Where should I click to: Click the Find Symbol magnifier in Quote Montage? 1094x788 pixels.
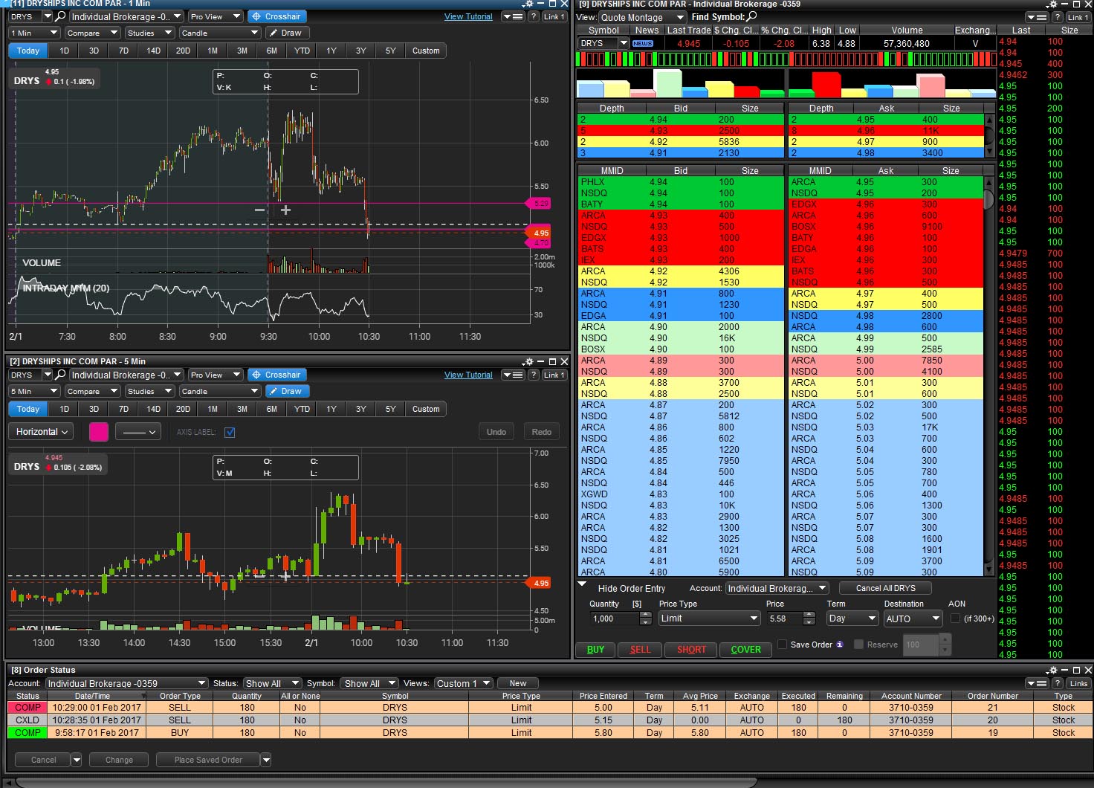pos(752,16)
